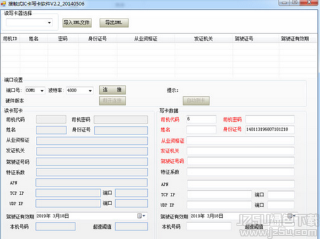This screenshot has width=320, height=239.
Task: Click the 写卡 发证机关 field
Action: pos(241,151)
